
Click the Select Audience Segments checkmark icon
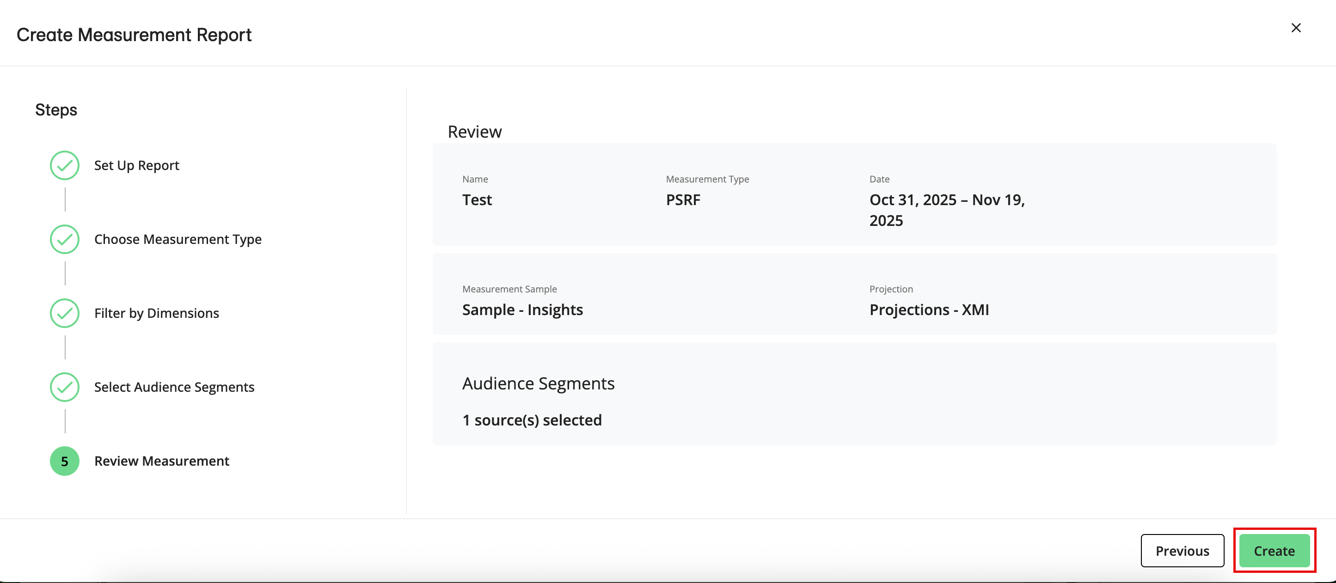(64, 387)
